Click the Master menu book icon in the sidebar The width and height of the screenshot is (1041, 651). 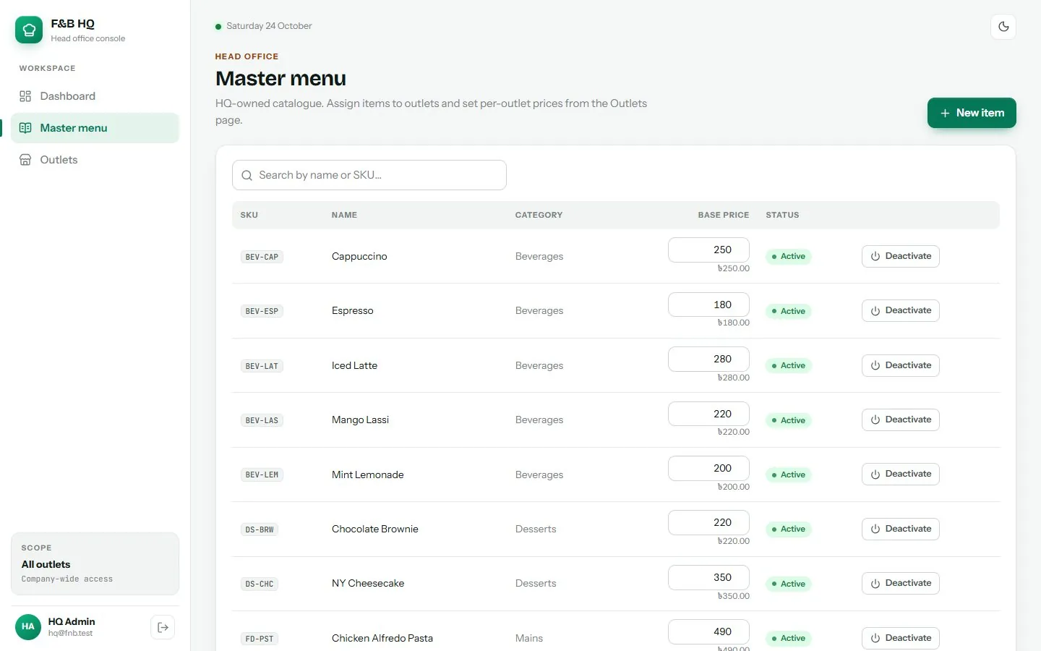(25, 128)
